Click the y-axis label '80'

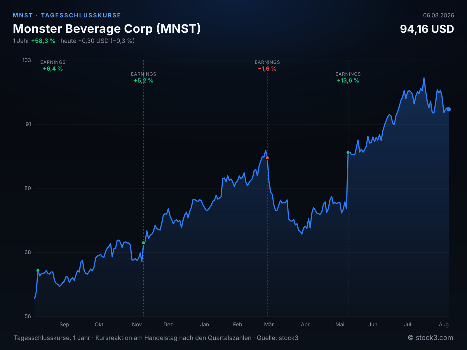point(28,188)
